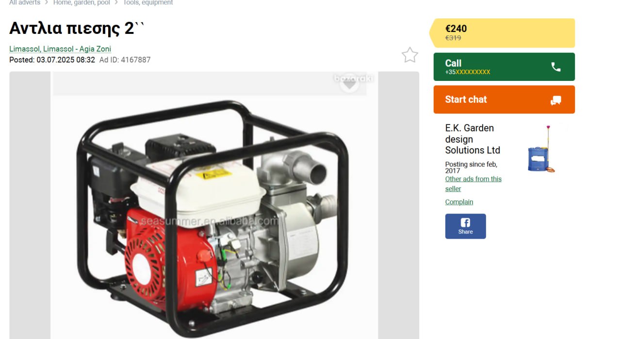This screenshot has width=621, height=339.
Task: Open Tools, equipment breadcrumb category
Action: pos(148,3)
